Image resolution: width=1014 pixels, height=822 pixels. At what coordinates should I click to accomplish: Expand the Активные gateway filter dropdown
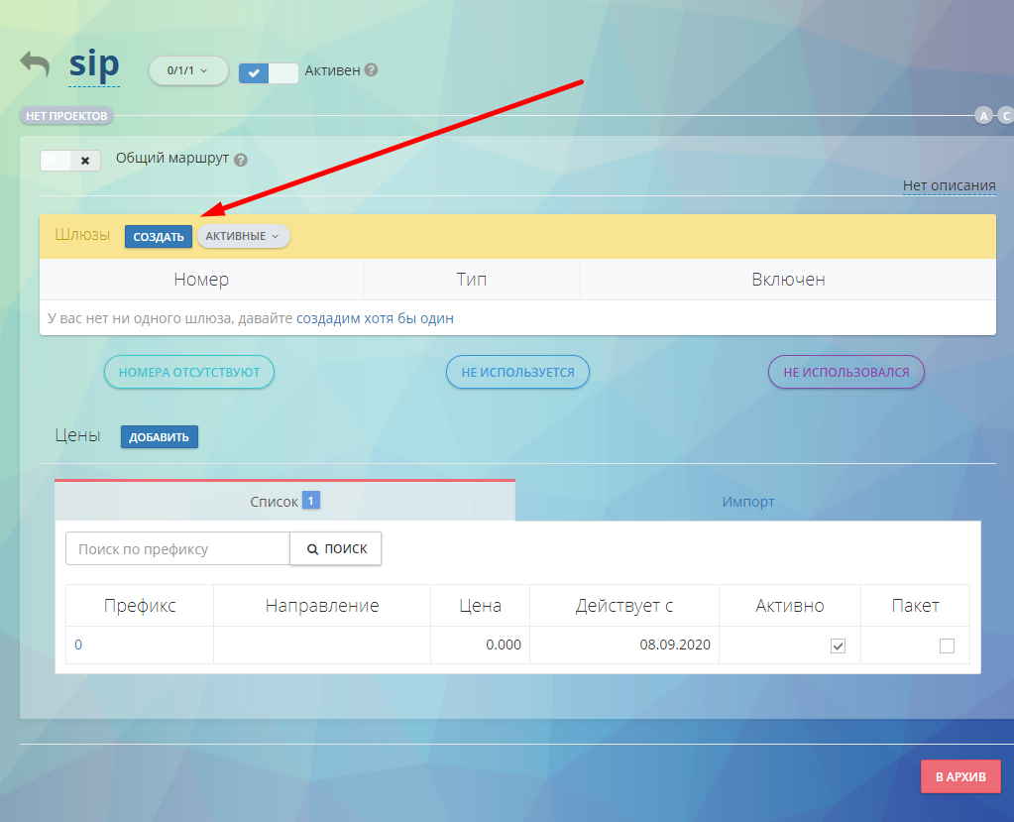pyautogui.click(x=243, y=236)
